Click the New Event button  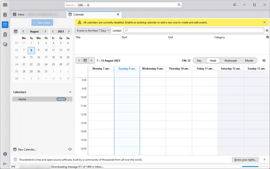42,23
